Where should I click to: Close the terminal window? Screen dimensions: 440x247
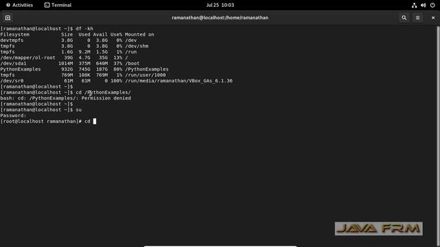click(433, 18)
